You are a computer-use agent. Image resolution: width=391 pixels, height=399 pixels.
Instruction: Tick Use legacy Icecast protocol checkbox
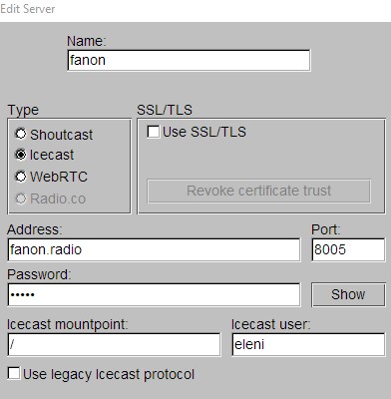coord(14,373)
